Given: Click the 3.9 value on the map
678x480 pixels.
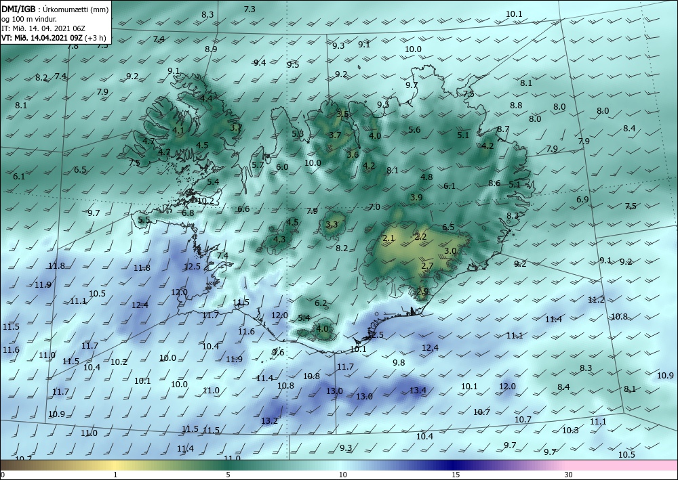Looking at the screenshot, I should (416, 197).
